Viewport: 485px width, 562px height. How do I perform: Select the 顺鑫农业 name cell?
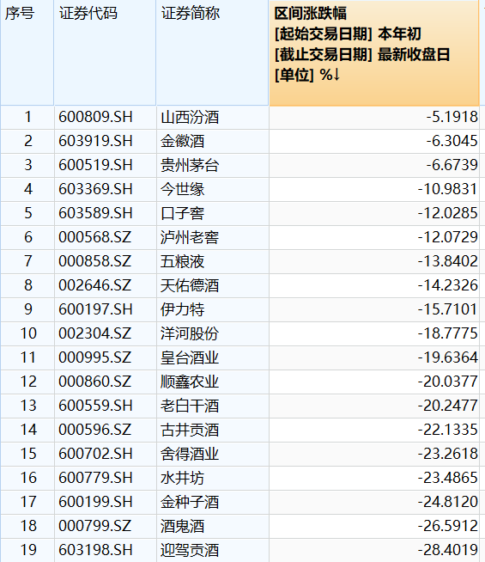click(213, 382)
